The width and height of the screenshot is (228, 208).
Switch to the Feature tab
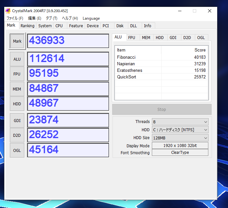(76, 26)
